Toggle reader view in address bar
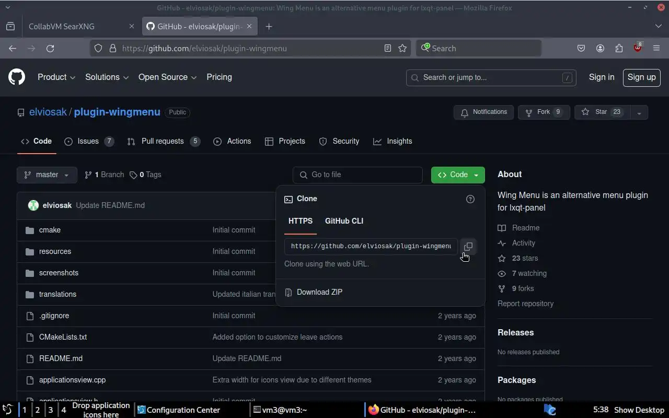669x418 pixels. click(x=387, y=48)
